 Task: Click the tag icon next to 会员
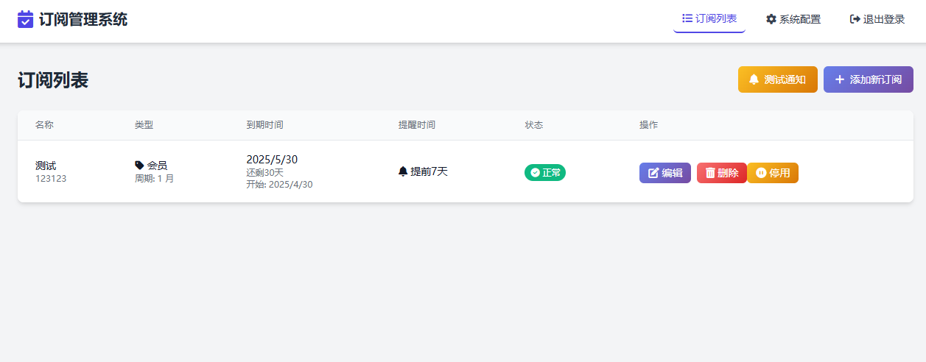pyautogui.click(x=139, y=166)
